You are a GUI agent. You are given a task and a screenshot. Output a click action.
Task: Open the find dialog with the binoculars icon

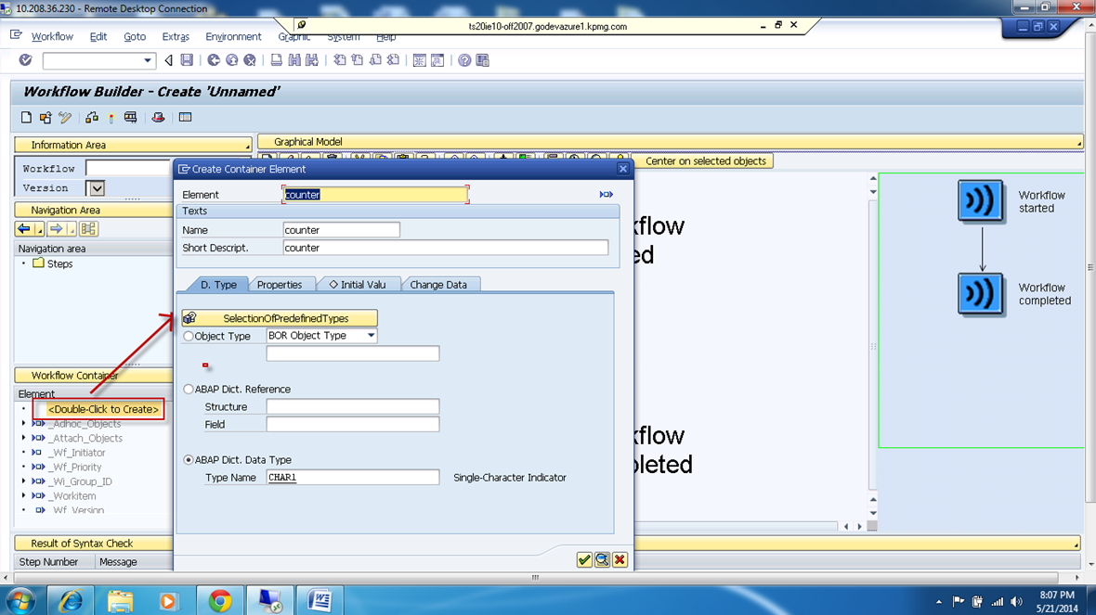294,60
